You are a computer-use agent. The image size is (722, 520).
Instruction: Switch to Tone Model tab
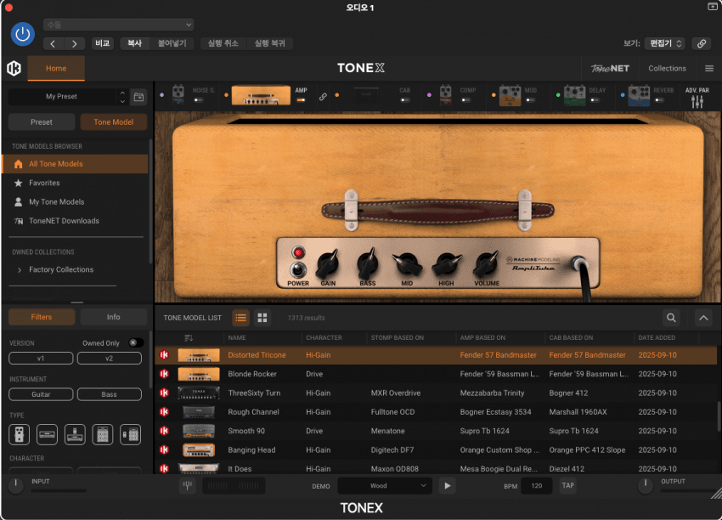coord(114,122)
